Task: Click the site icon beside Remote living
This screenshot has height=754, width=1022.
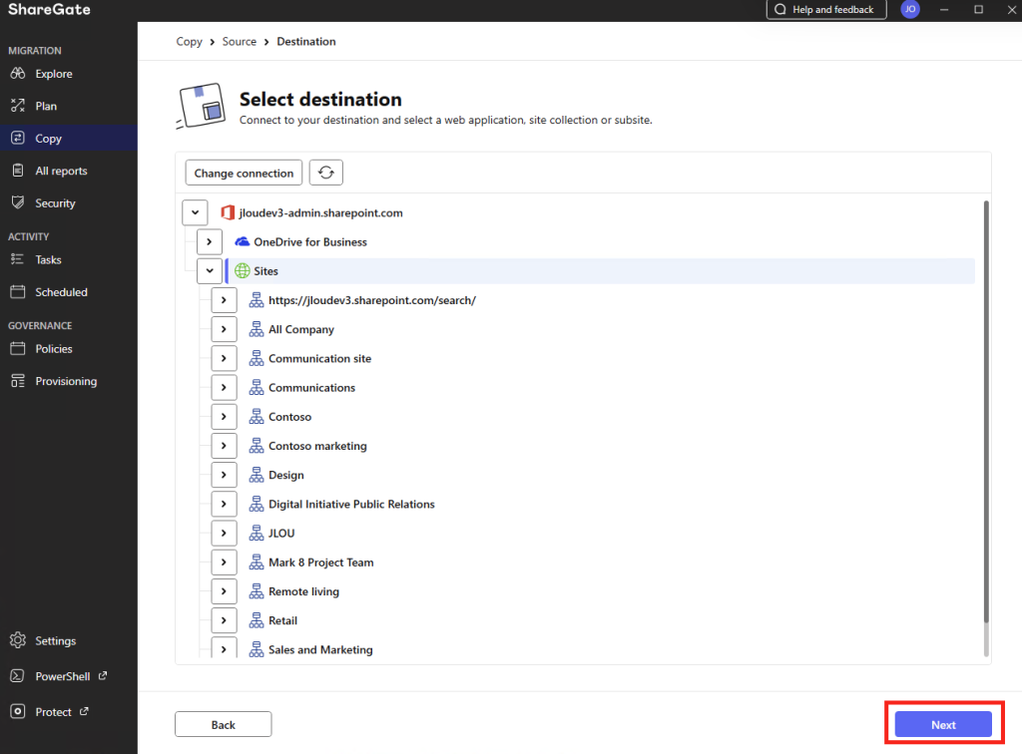Action: click(256, 591)
